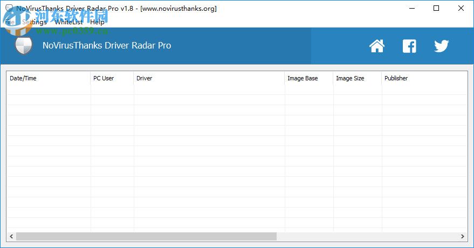Sort by the Image Size column header
Image resolution: width=474 pixels, height=248 pixels.
[358, 78]
